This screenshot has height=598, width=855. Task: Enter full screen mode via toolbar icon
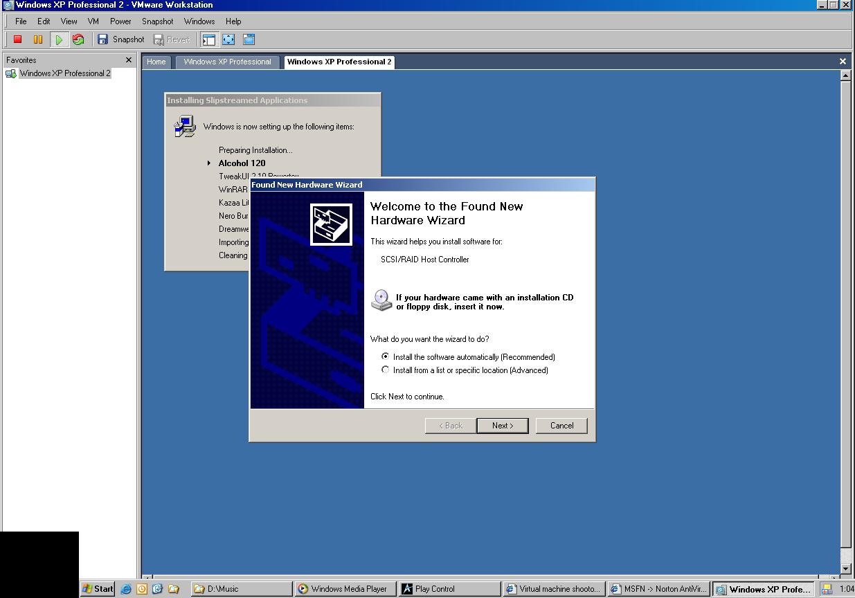pyautogui.click(x=228, y=39)
